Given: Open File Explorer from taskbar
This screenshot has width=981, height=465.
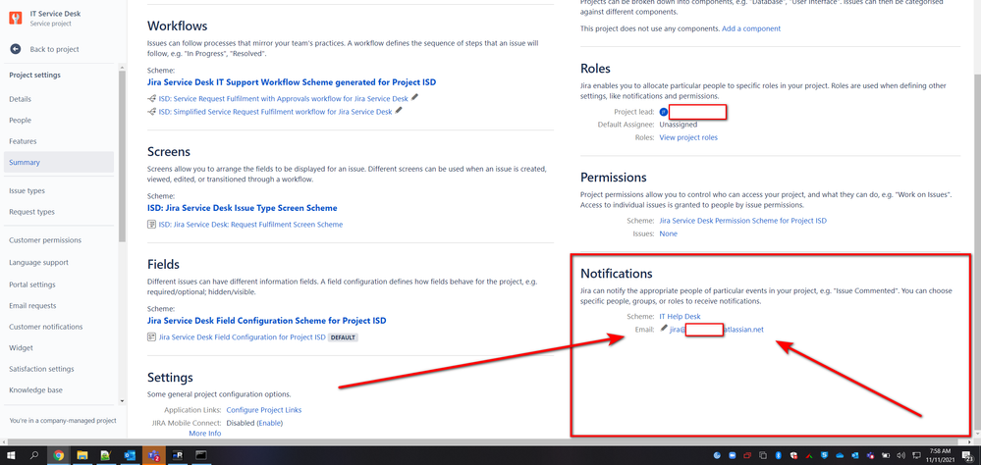Looking at the screenshot, I should tap(82, 455).
